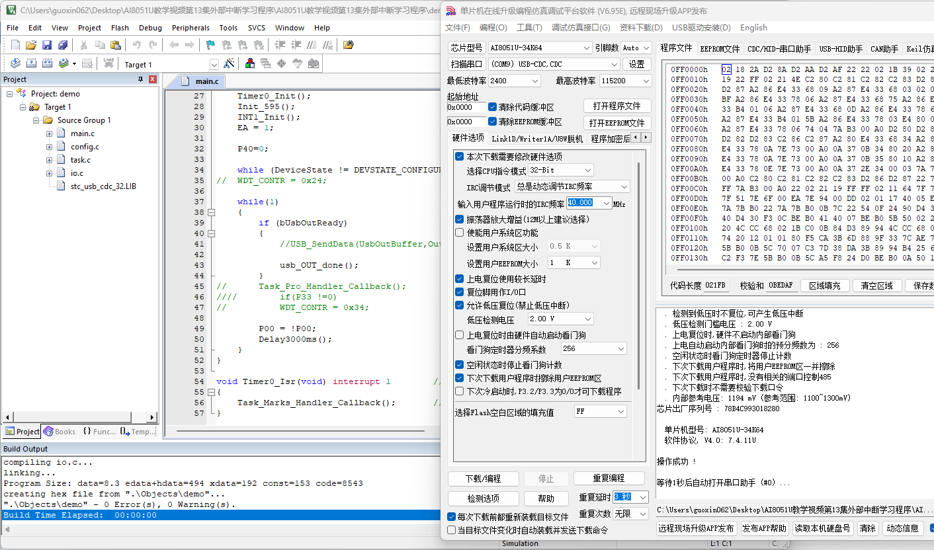The width and height of the screenshot is (934, 550).
Task: Expand main.c node in Project tree
Action: 50,134
